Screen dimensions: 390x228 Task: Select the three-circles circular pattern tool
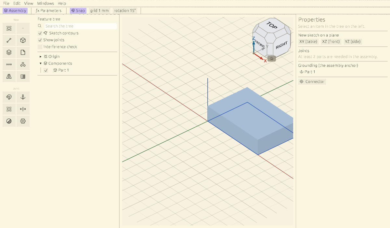tap(23, 64)
